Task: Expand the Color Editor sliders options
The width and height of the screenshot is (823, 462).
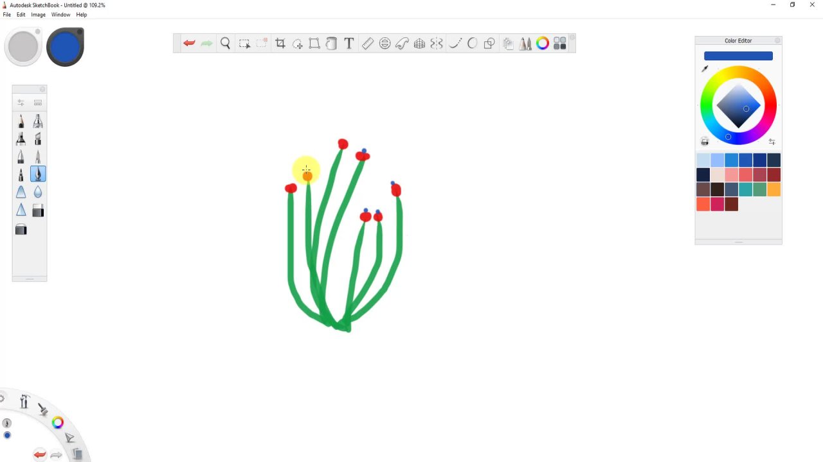Action: [x=772, y=142]
